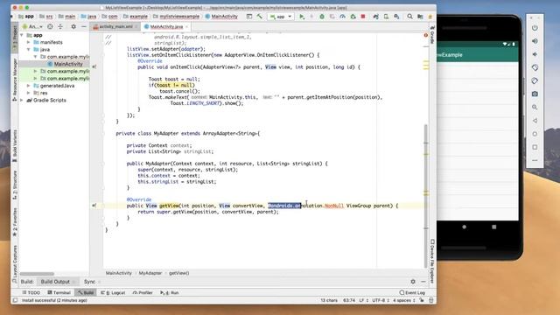
Task: Click emulator volume up icon
Action: (535, 41)
